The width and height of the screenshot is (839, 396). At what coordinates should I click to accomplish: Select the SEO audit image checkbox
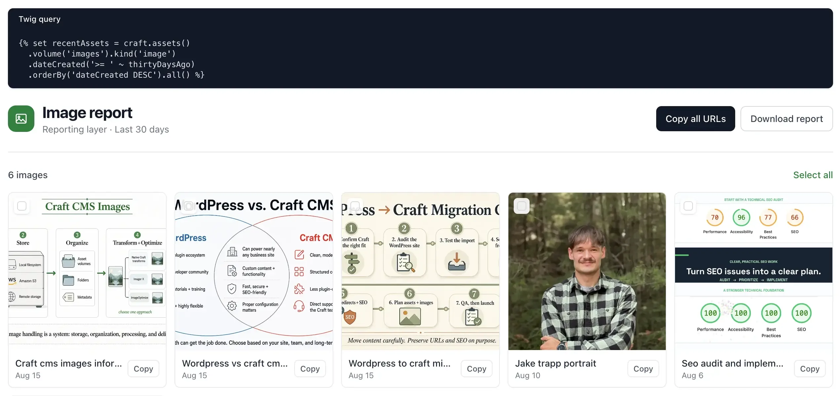coord(688,206)
